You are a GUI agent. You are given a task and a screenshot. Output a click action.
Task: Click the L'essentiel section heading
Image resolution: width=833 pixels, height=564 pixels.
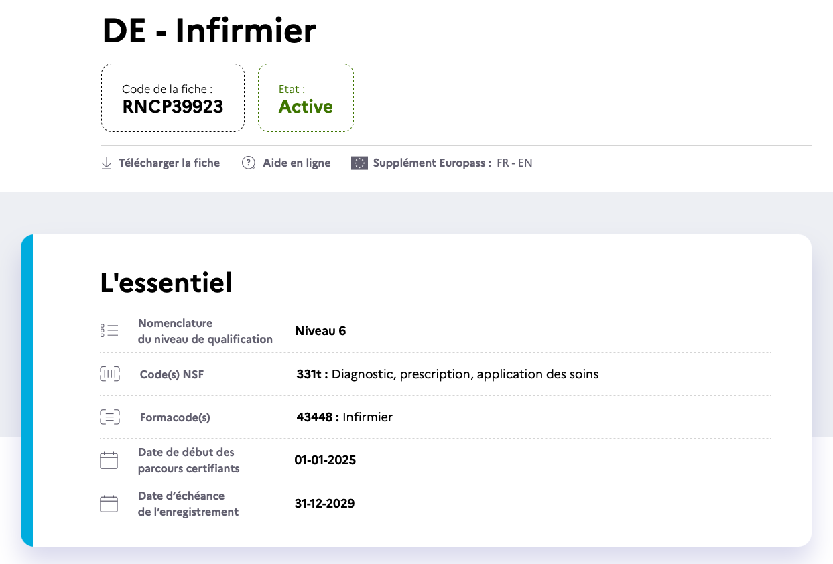click(x=166, y=283)
